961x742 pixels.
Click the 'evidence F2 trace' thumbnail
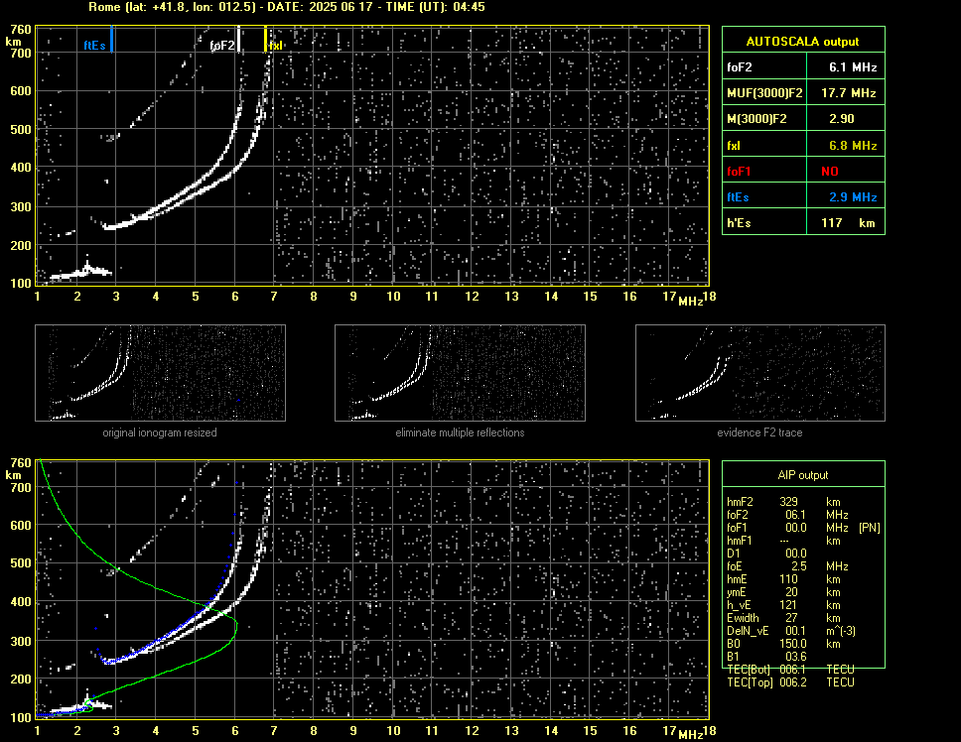(x=760, y=373)
